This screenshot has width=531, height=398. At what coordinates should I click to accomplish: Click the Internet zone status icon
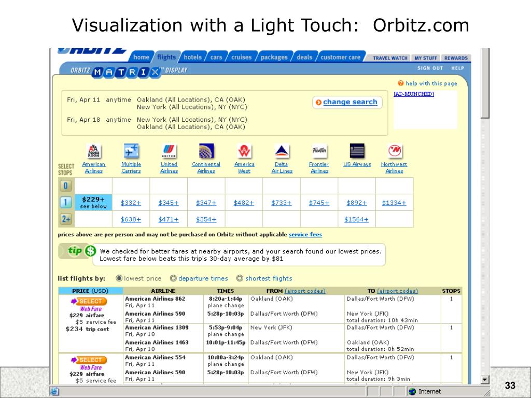point(412,392)
